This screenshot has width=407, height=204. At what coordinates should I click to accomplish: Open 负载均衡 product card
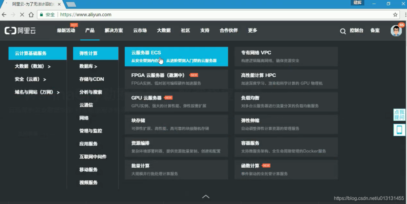tap(286, 102)
